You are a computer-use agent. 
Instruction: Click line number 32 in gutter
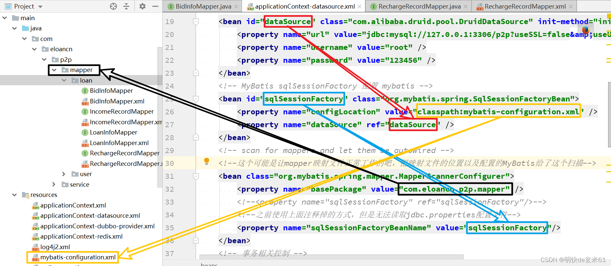(x=170, y=189)
